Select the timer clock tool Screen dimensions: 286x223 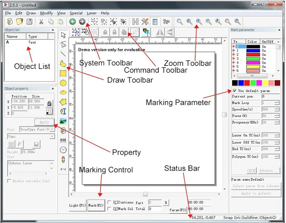(63, 150)
